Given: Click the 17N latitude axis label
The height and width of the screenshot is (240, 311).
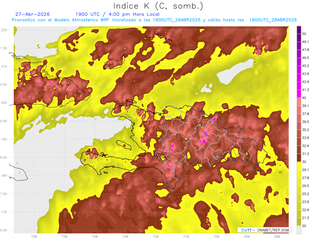Looking at the screenshot, I should point(4,212).
